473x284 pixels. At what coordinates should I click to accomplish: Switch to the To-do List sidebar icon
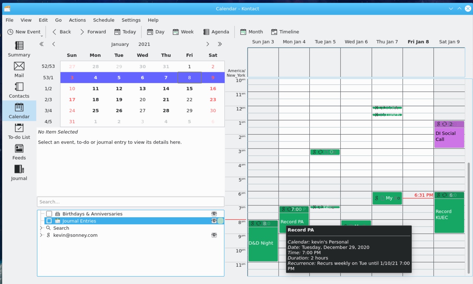click(18, 132)
